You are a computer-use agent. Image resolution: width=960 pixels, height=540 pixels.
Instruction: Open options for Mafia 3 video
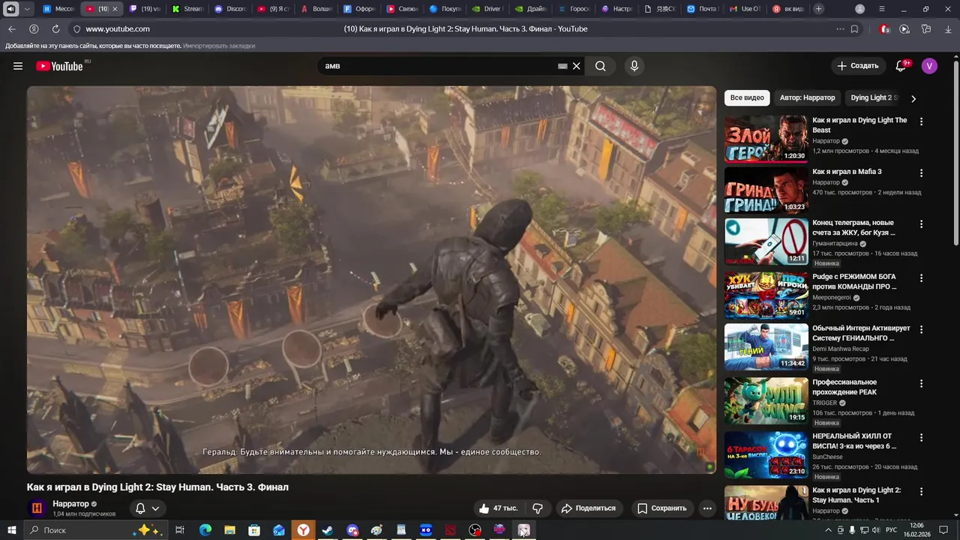coord(921,172)
